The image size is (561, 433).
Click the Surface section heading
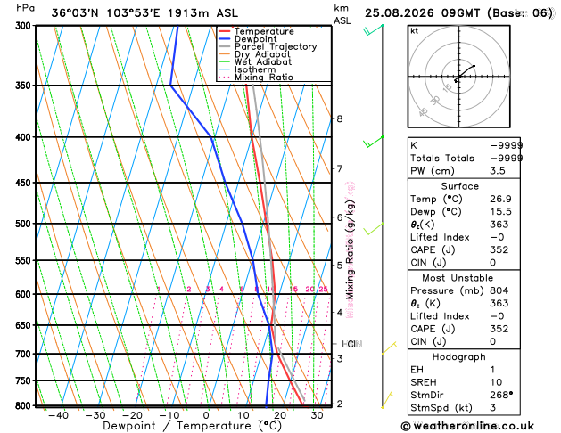(459, 186)
